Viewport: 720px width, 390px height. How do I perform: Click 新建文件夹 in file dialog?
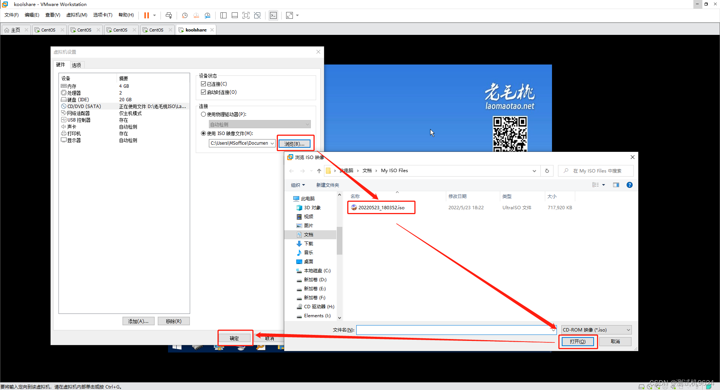tap(327, 185)
